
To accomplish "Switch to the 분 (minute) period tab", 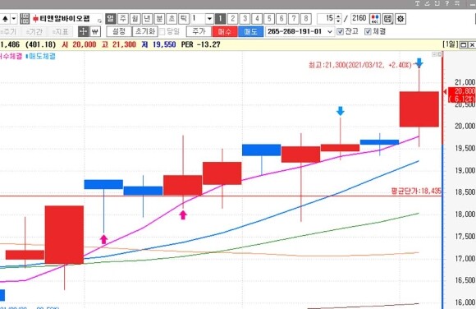I will point(159,19).
